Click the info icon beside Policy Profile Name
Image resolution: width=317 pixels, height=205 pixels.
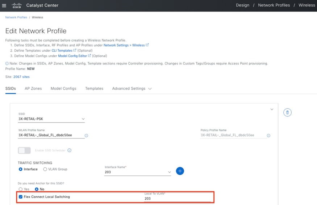click(x=268, y=136)
